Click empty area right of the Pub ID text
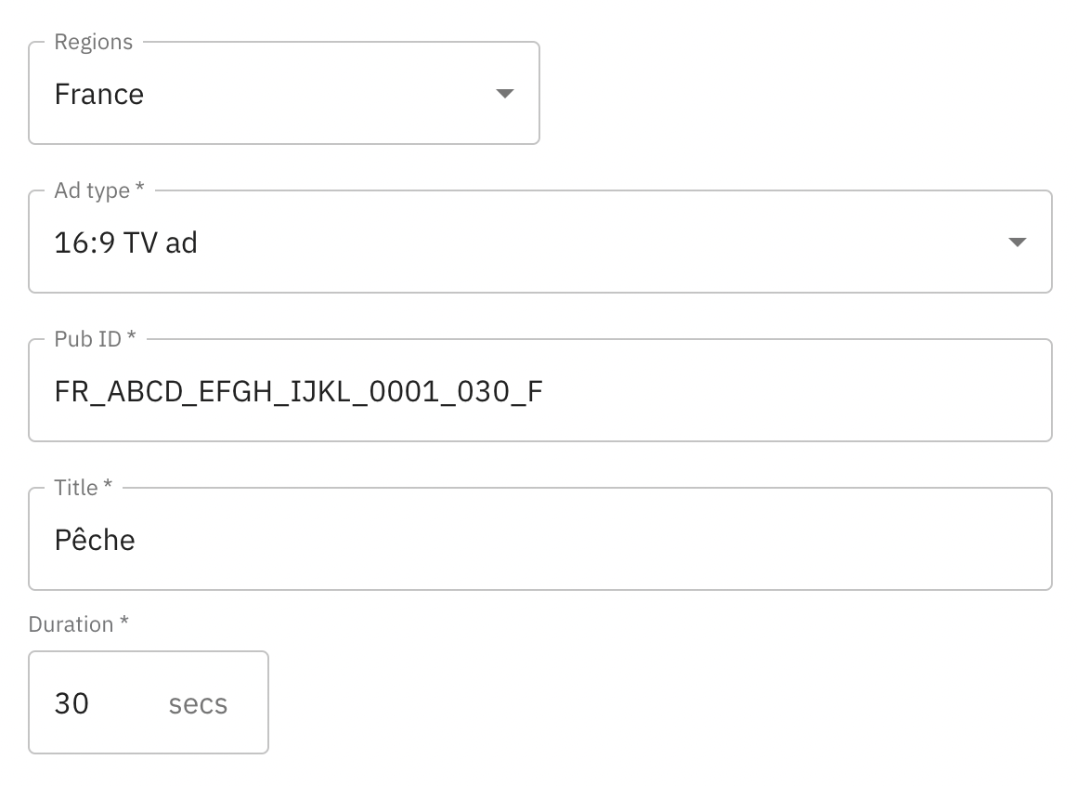1077x786 pixels. click(789, 391)
